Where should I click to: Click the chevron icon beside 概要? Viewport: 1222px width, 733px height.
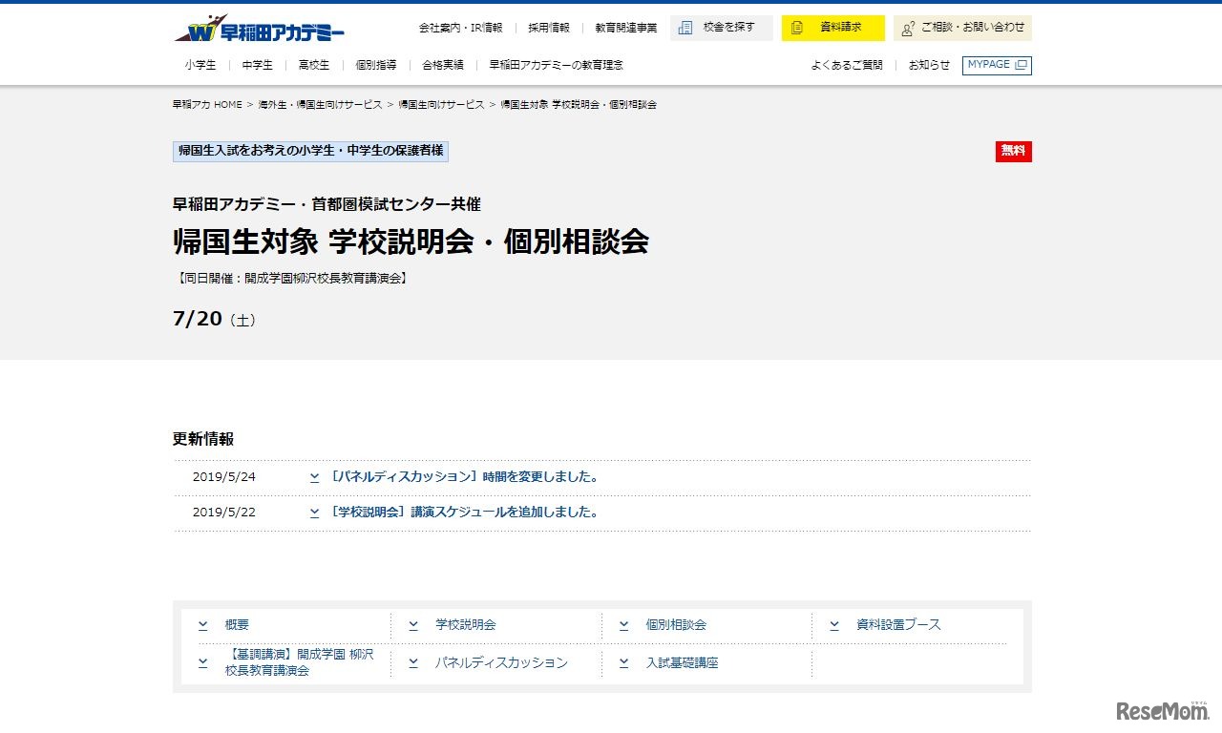point(202,625)
